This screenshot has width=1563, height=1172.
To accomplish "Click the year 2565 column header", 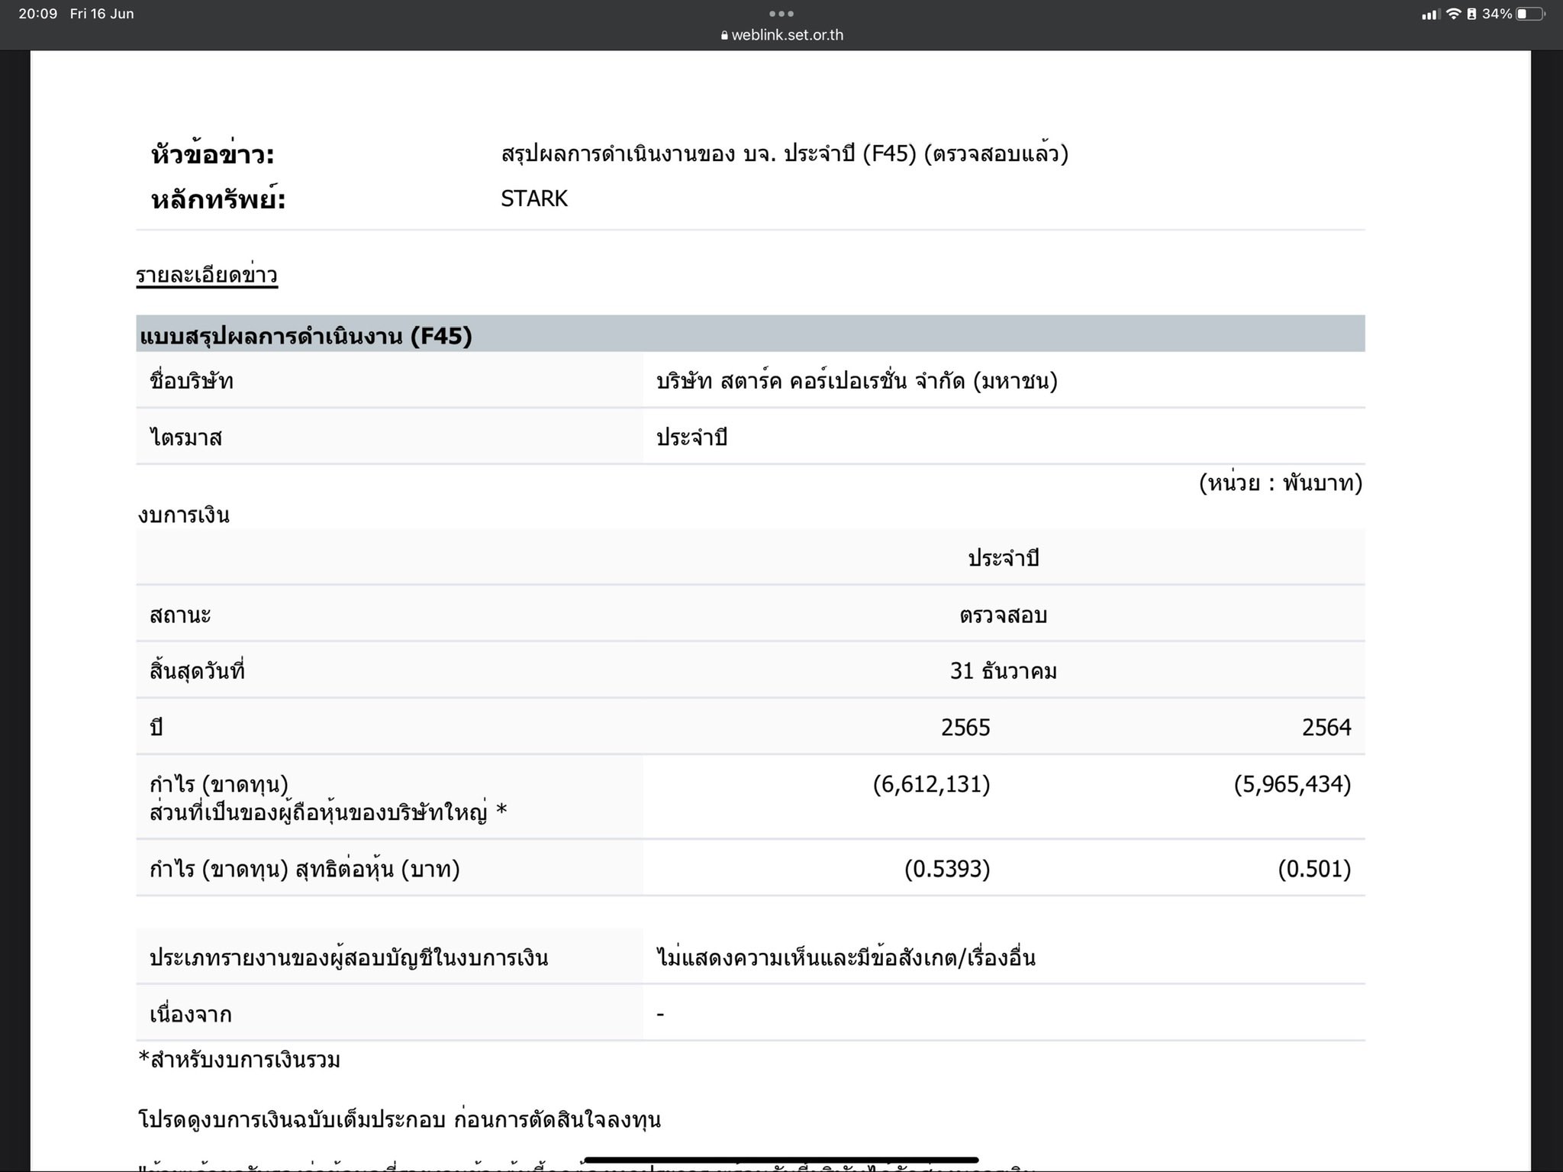I will point(965,728).
